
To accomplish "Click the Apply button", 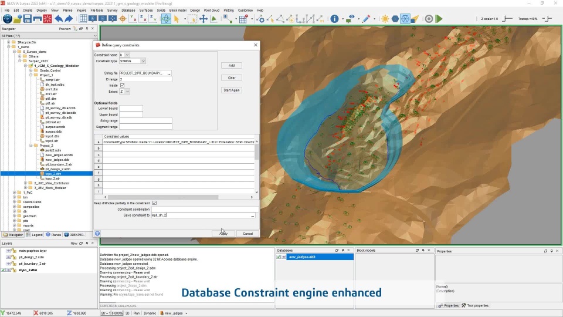I will click(x=223, y=234).
